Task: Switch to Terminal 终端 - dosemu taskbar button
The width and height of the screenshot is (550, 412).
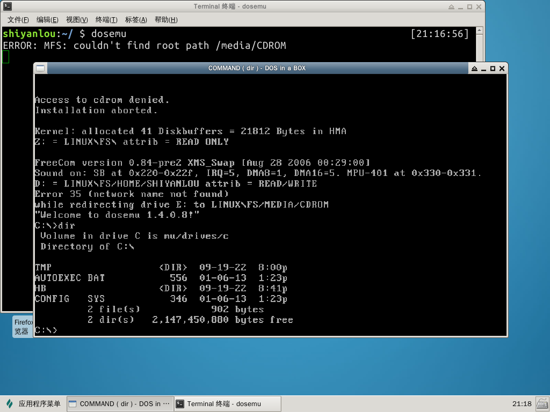Action: [228, 404]
